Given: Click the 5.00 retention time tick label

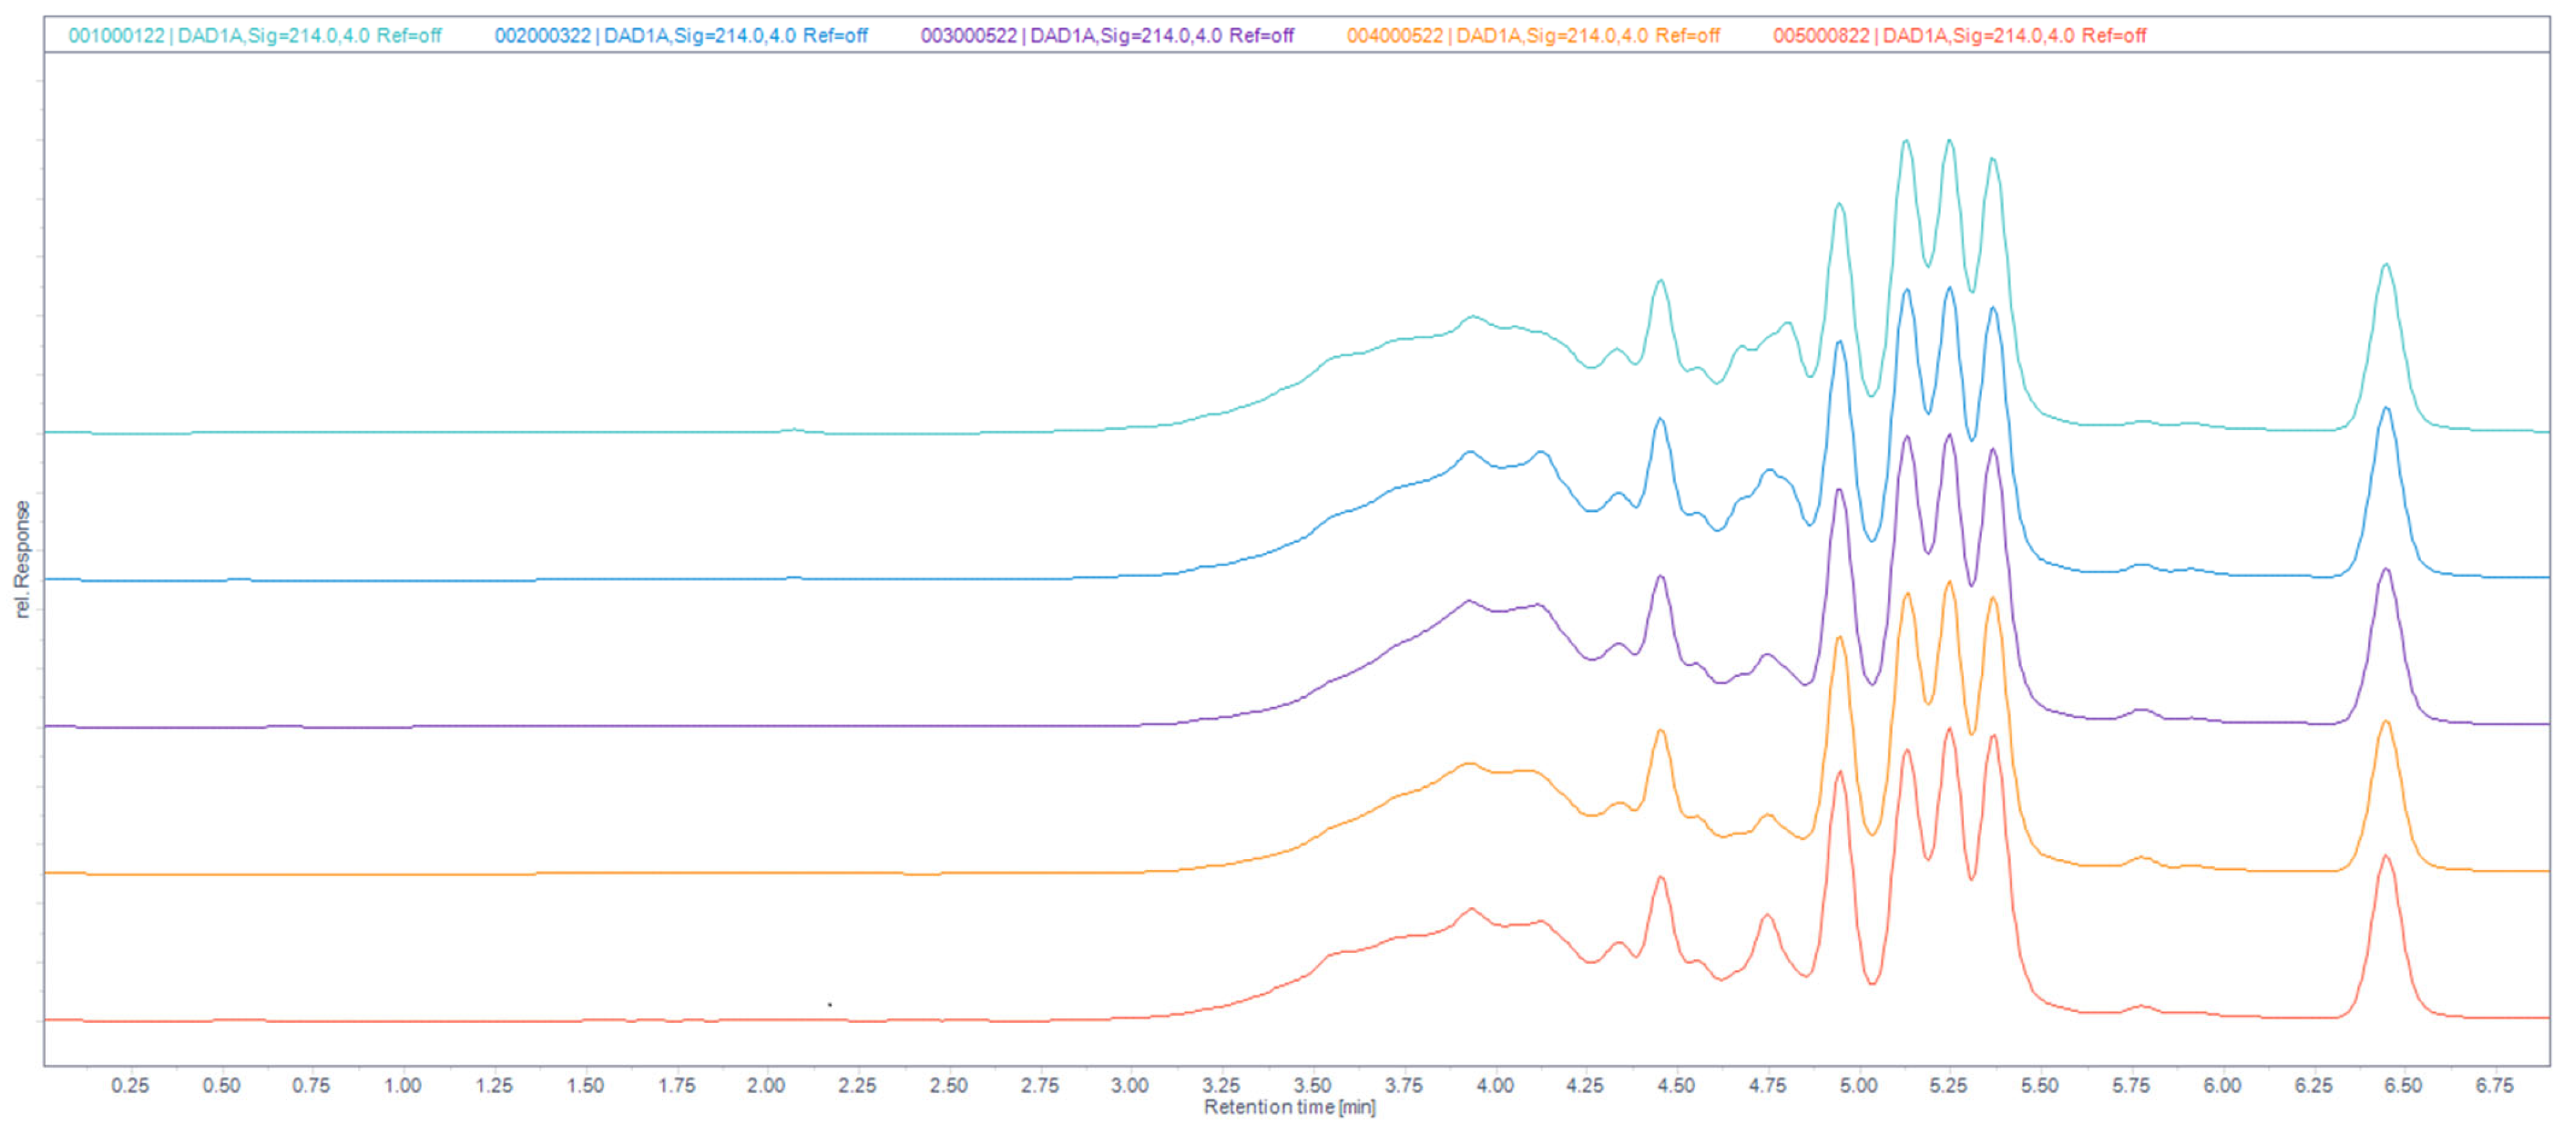Looking at the screenshot, I should pyautogui.click(x=1858, y=1085).
